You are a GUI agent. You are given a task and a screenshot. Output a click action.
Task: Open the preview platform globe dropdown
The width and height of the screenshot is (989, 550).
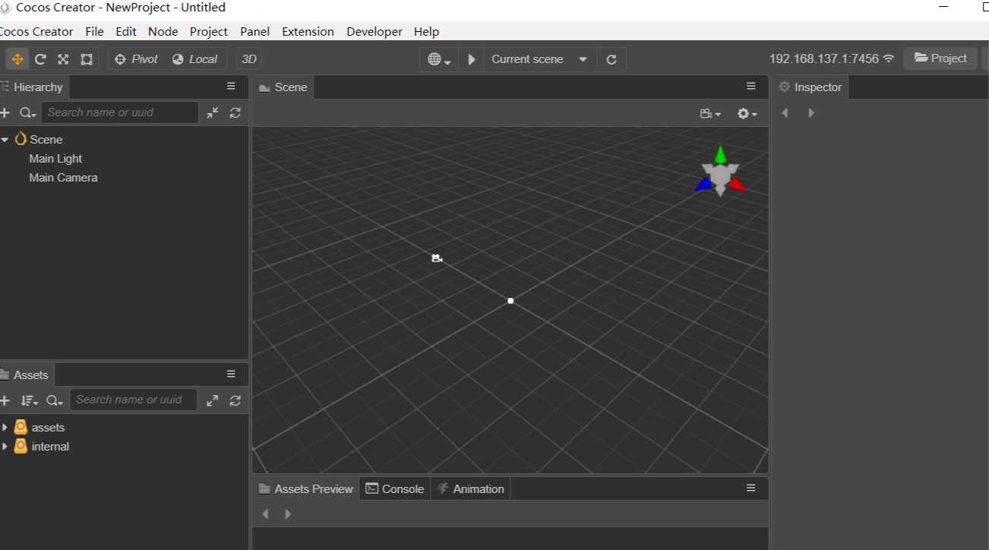coord(439,59)
